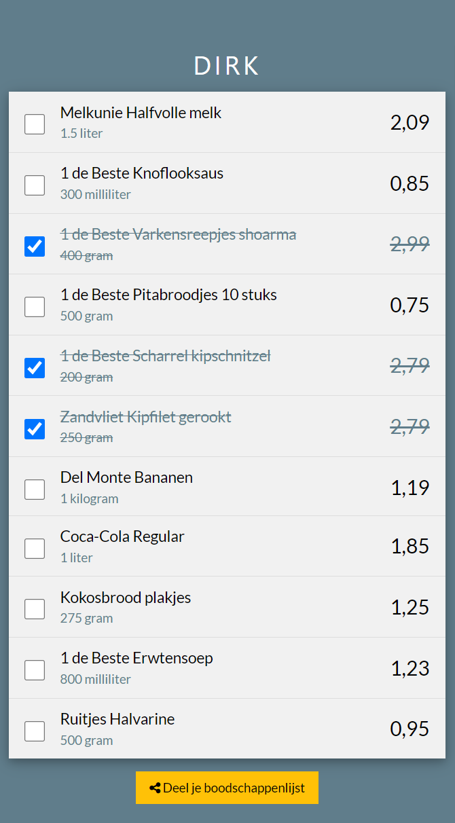Viewport: 455px width, 823px height.
Task: Tick Coca-Cola Regular checkbox
Action: point(35,548)
